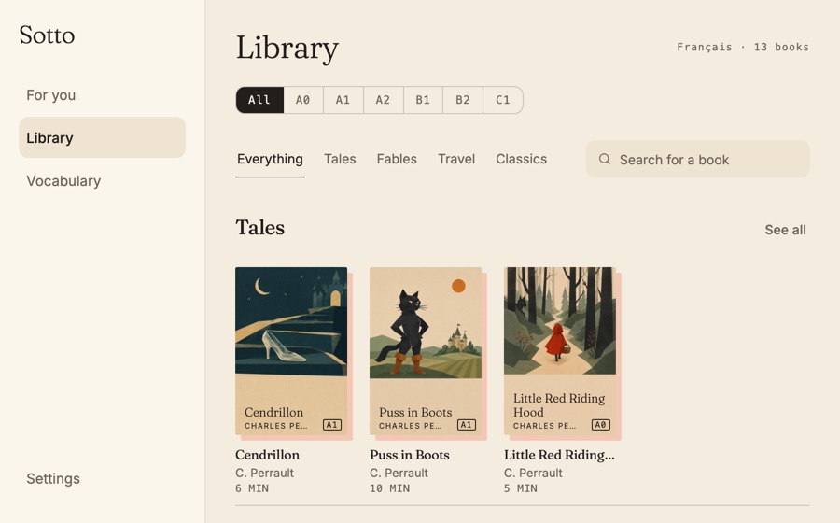Click the magnifier icon in the search box

[x=604, y=159]
